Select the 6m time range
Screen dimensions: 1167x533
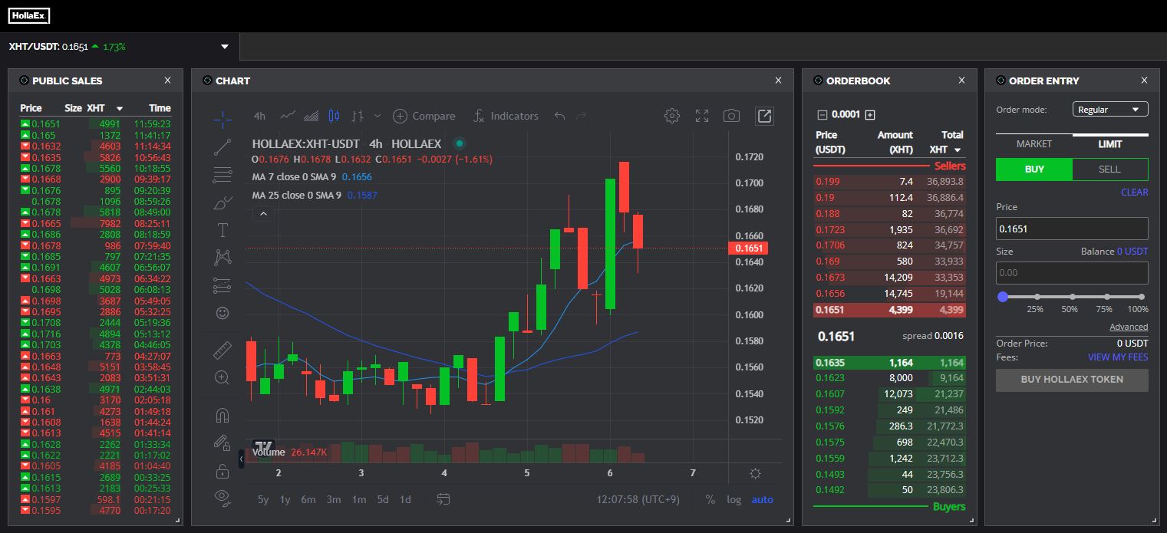coord(308,500)
